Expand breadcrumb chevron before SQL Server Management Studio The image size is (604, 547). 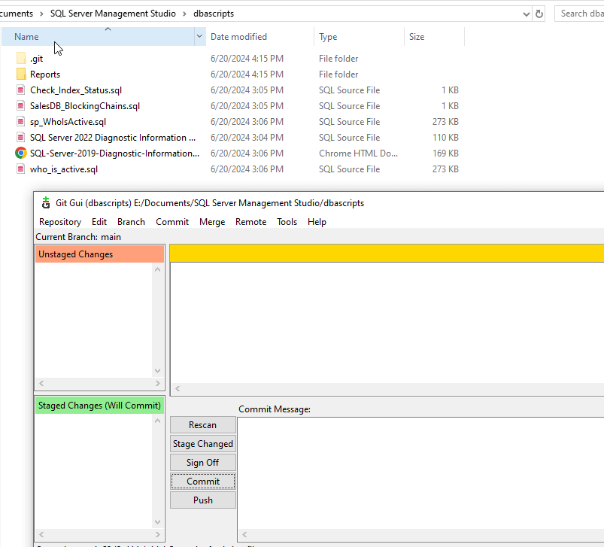(x=41, y=14)
